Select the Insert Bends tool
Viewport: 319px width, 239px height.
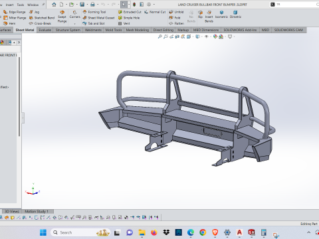209,17
